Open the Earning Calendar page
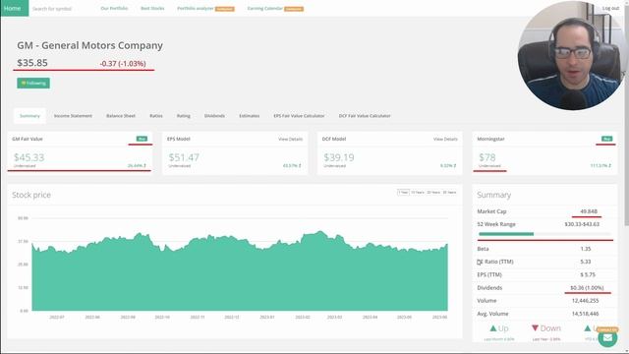The height and width of the screenshot is (354, 629). point(265,9)
